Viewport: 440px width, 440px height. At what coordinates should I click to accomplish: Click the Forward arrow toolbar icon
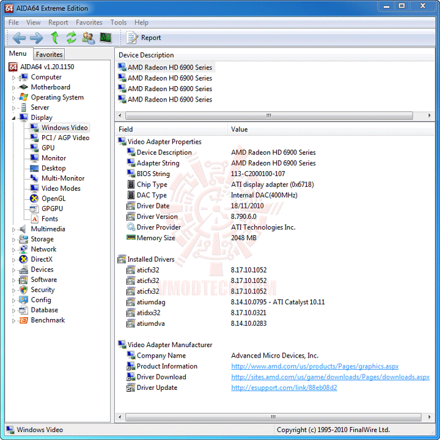coord(37,38)
